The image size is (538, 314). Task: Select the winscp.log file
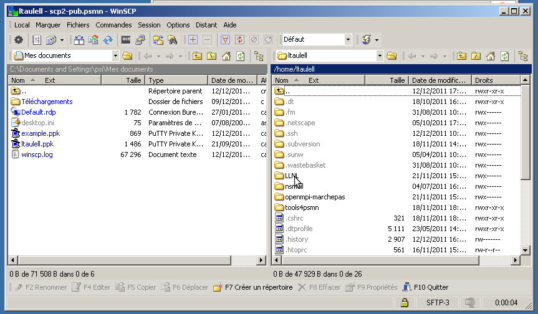(37, 155)
